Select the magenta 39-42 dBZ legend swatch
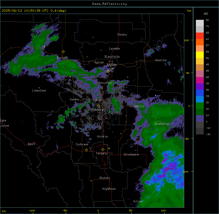 [x=200, y=80]
